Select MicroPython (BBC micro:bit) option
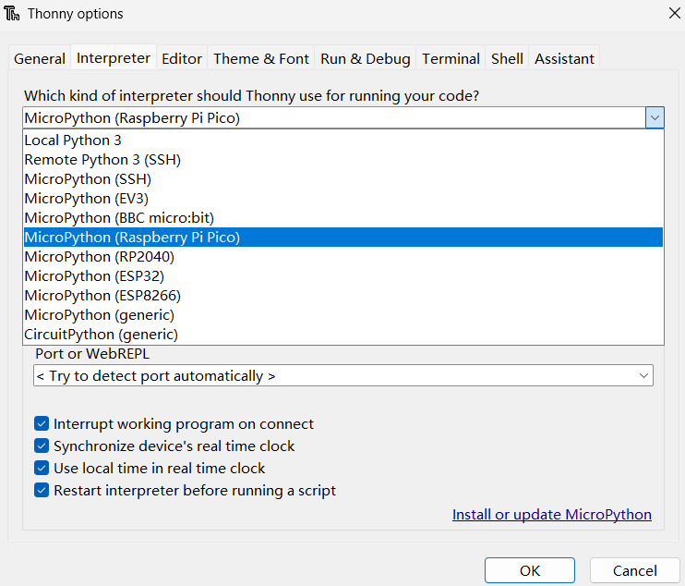 (119, 218)
